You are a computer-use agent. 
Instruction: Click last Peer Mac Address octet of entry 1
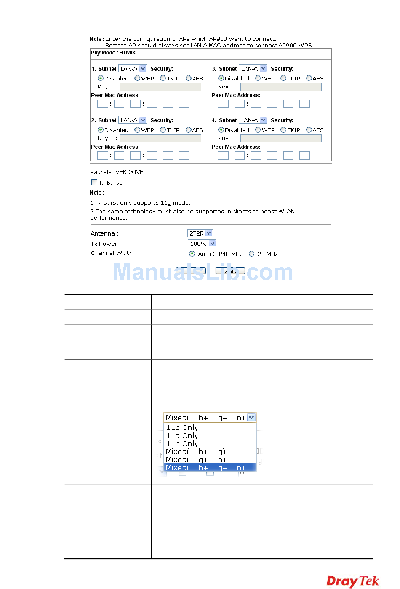pos(184,104)
